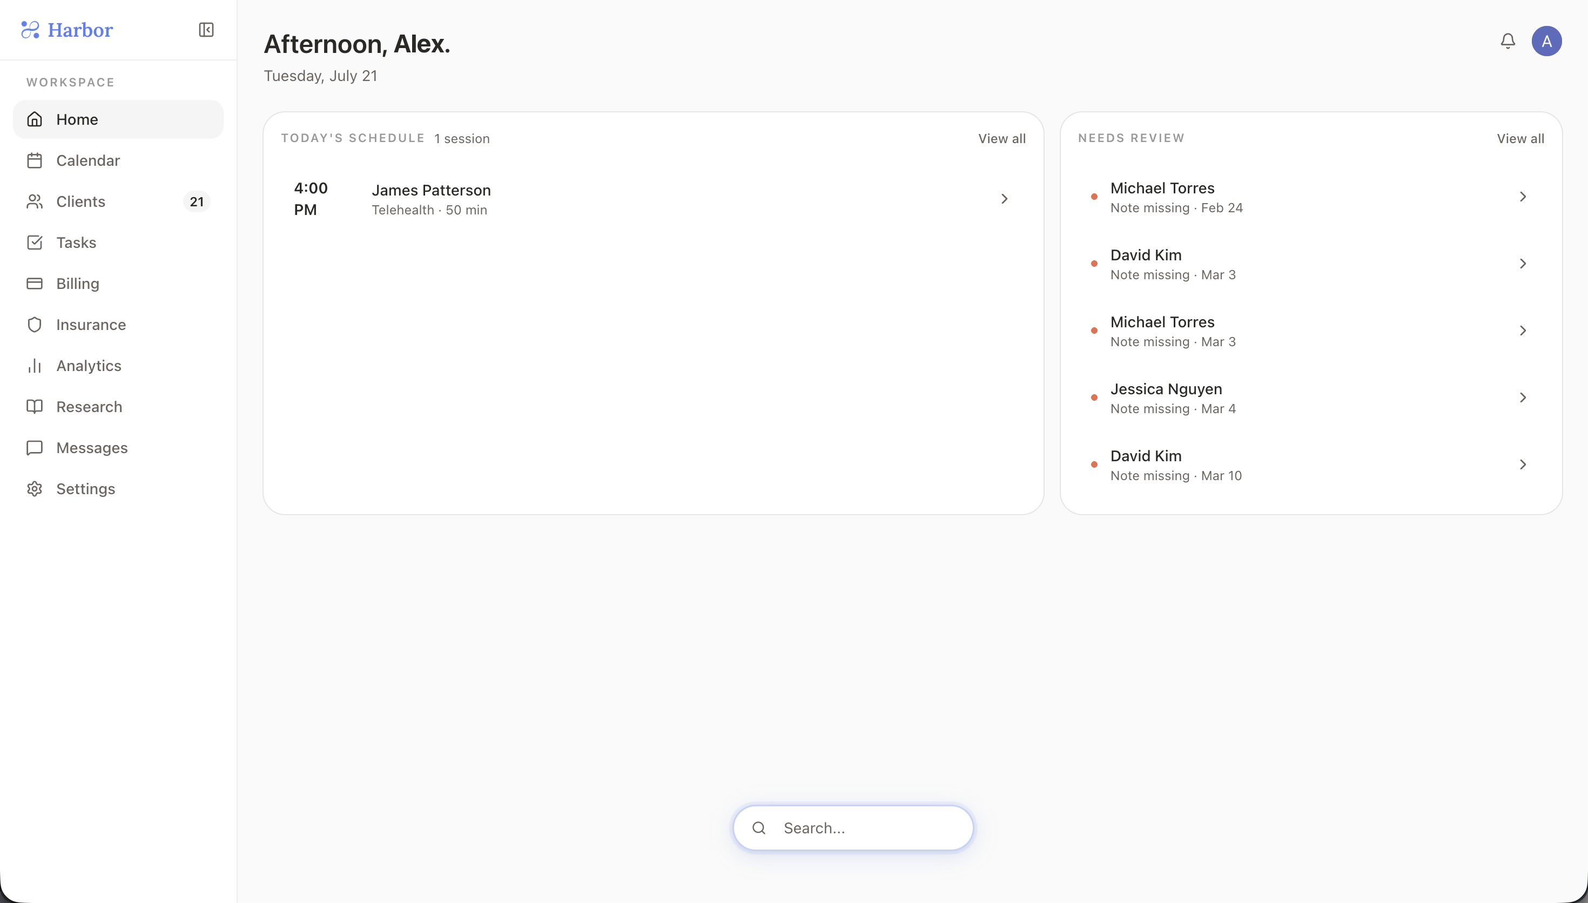Click Note missing · Mar 4 text
The height and width of the screenshot is (903, 1588).
tap(1173, 409)
